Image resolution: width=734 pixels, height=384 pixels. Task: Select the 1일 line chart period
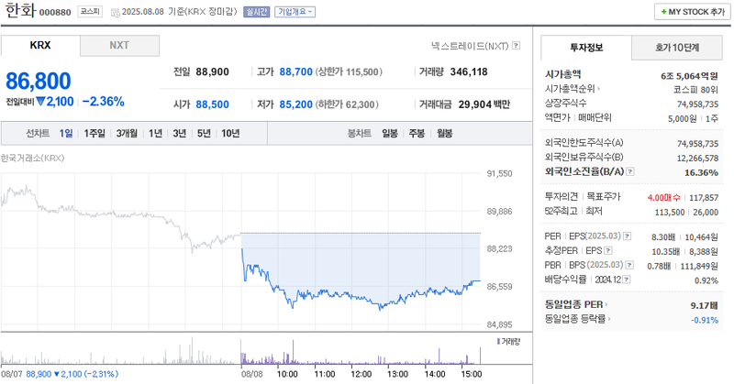click(65, 133)
